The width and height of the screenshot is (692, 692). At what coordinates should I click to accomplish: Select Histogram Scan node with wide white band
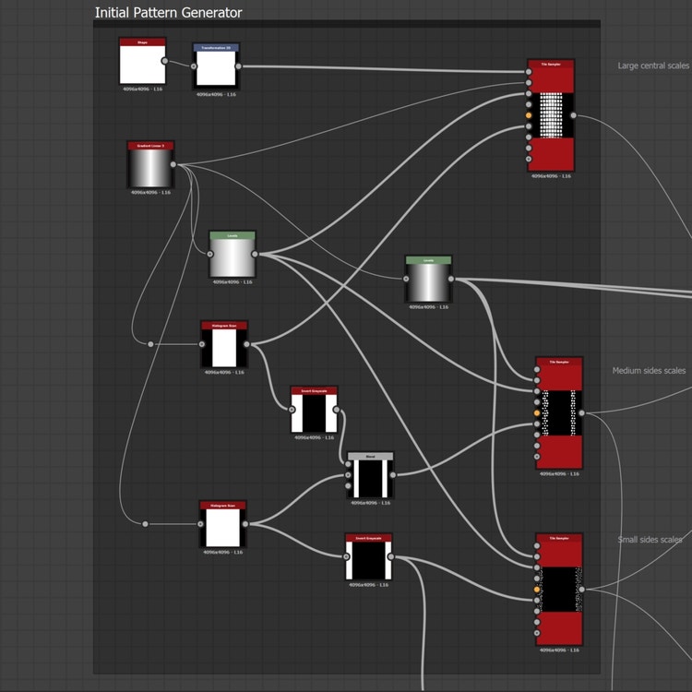[x=223, y=524]
